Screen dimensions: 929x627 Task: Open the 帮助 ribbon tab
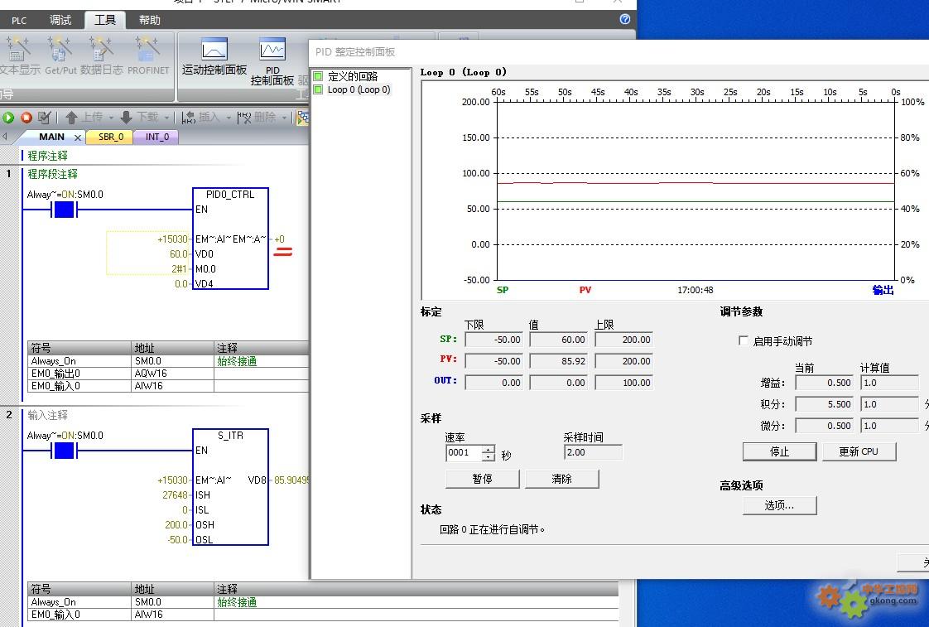[149, 20]
